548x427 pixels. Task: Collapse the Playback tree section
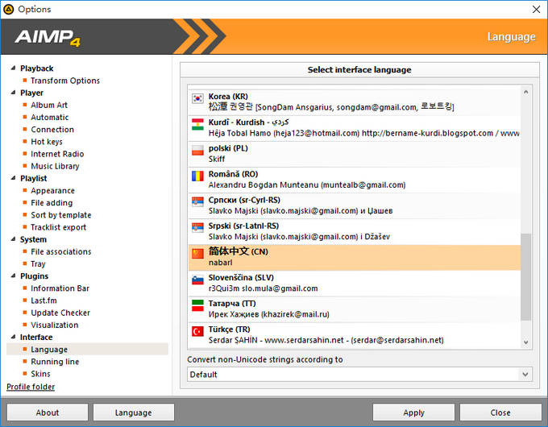[x=13, y=68]
